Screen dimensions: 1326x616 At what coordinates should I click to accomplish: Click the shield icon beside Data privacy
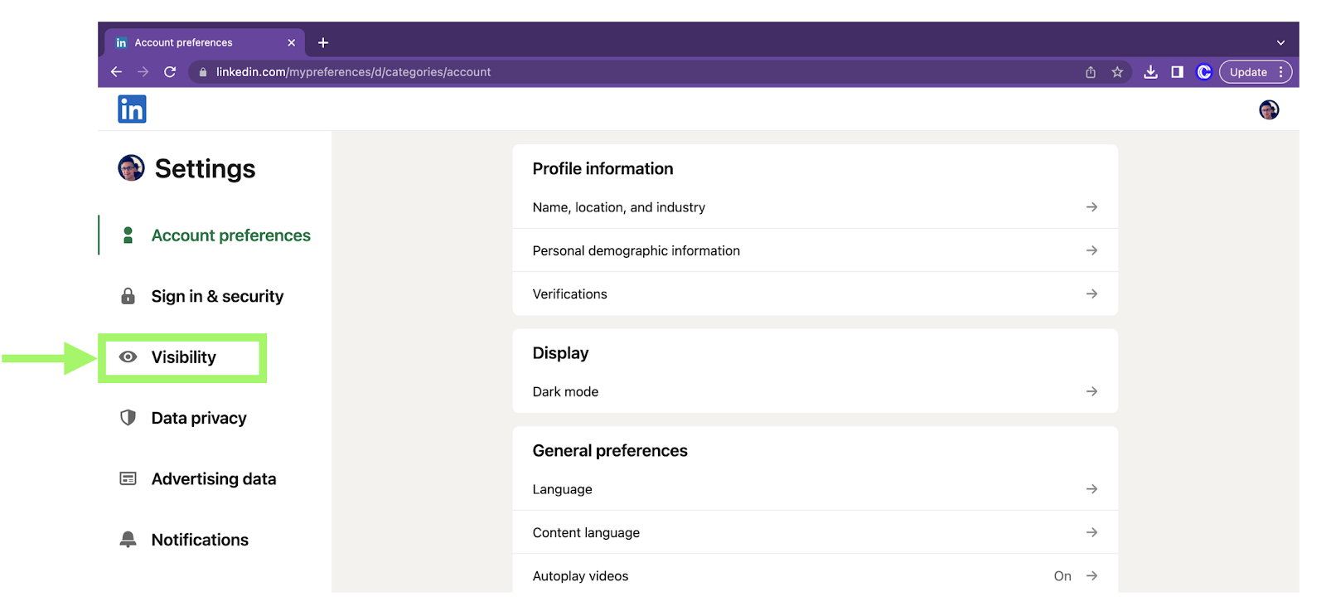(128, 418)
